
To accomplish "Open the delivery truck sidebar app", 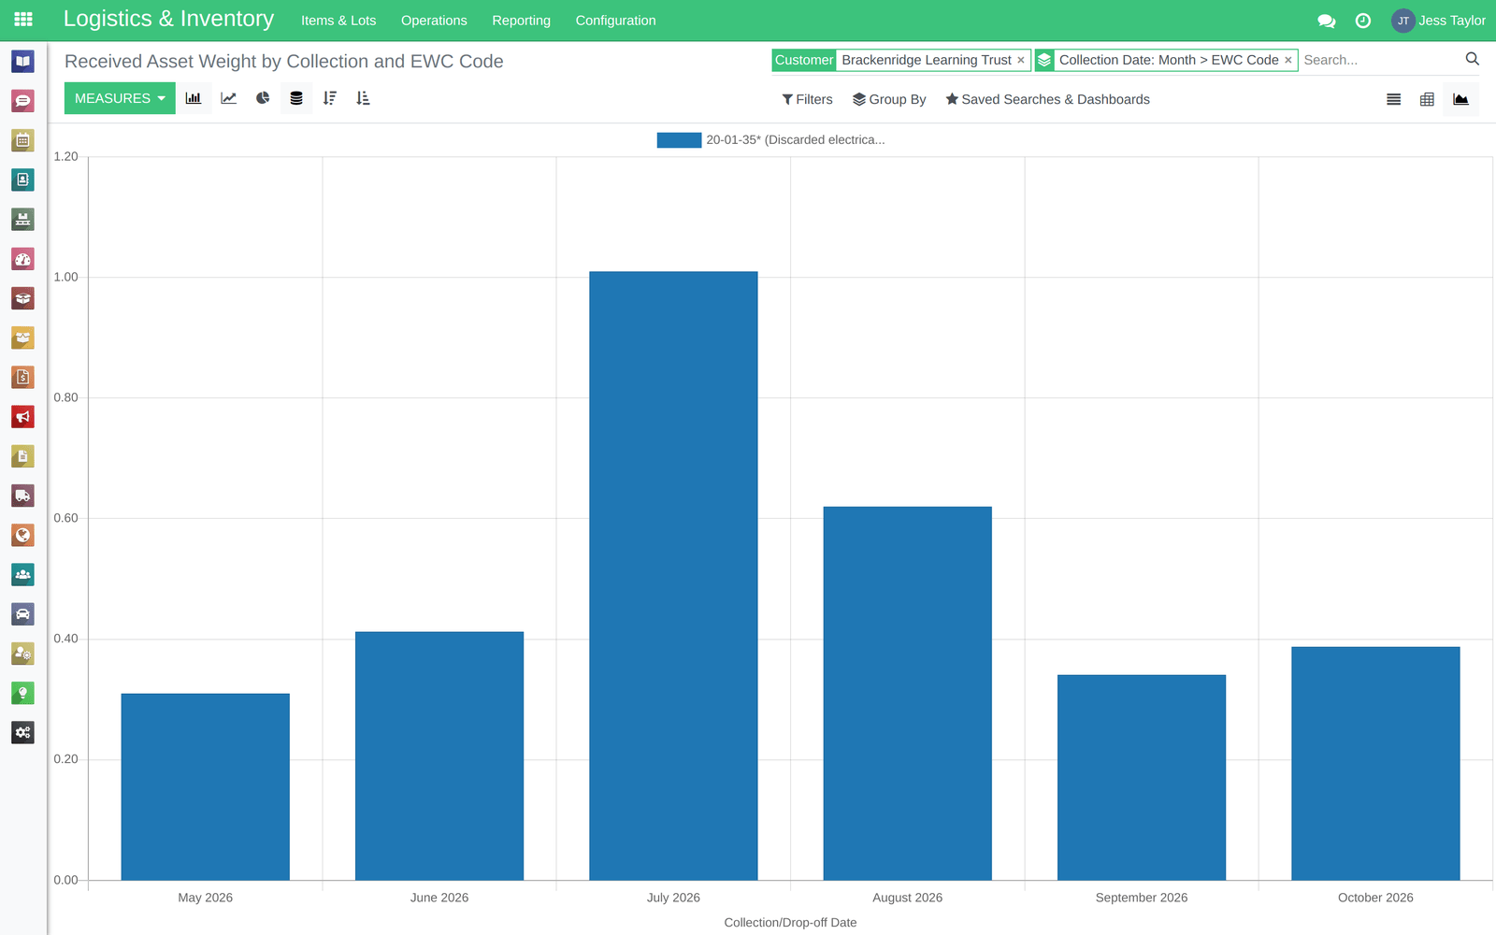I will coord(23,496).
